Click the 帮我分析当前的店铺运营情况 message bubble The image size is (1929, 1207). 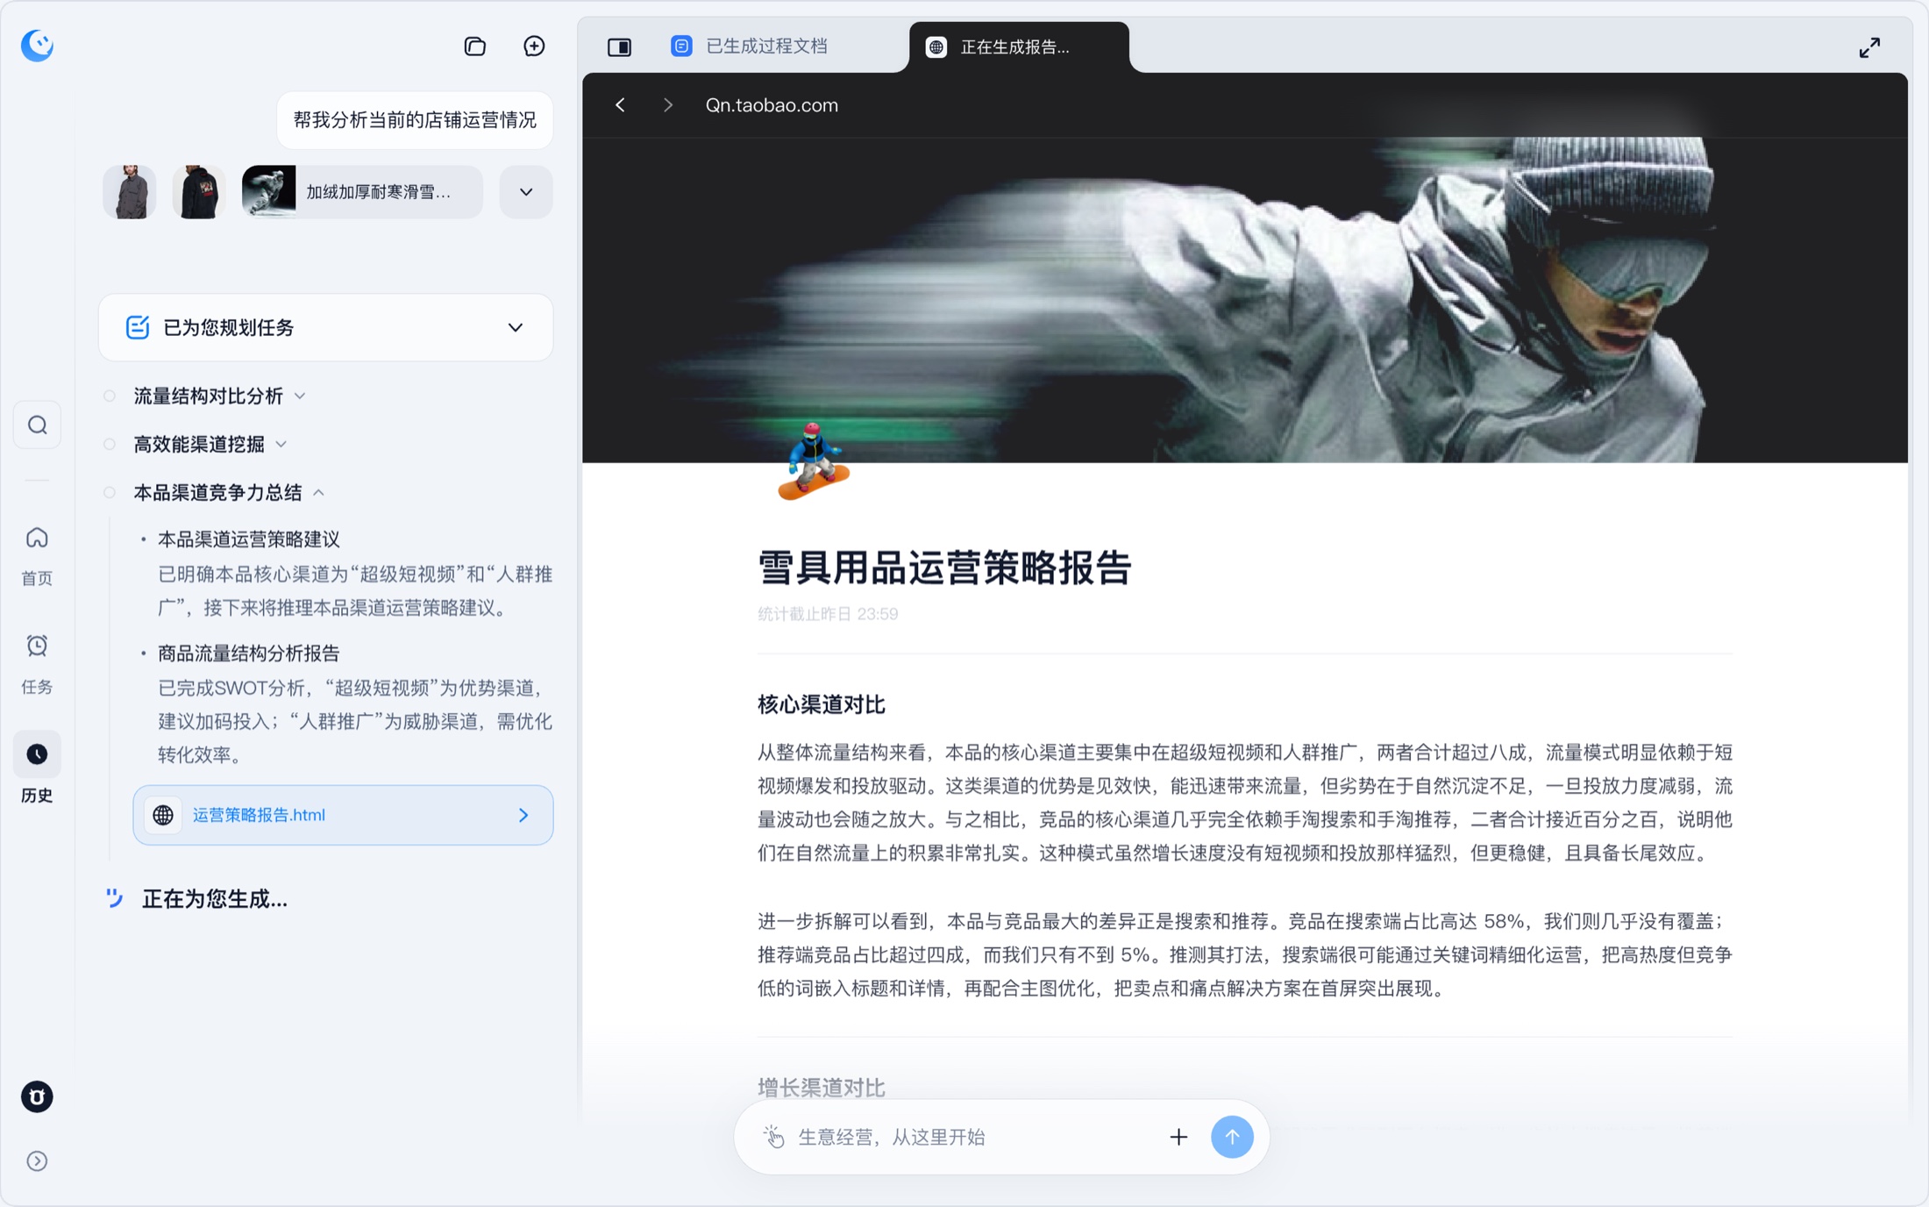[x=415, y=120]
